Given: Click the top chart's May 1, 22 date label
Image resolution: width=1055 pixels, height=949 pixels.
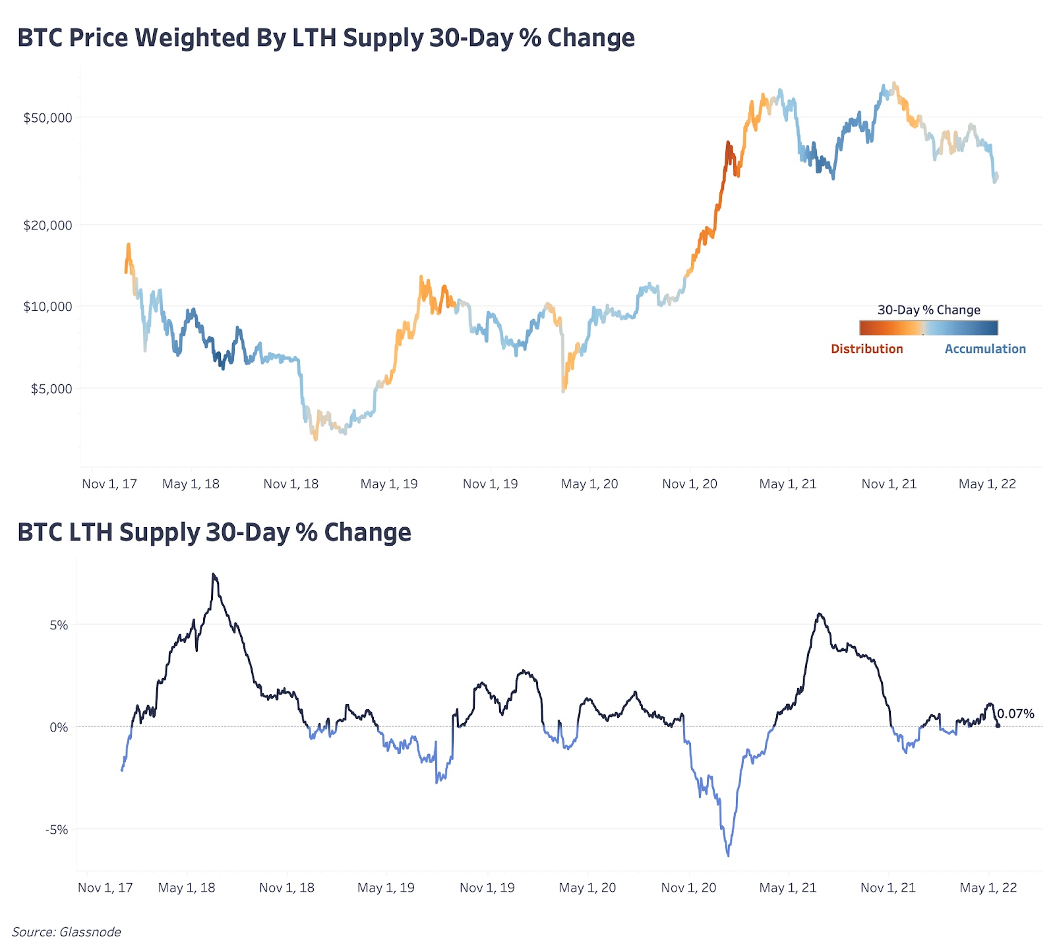Looking at the screenshot, I should (987, 484).
